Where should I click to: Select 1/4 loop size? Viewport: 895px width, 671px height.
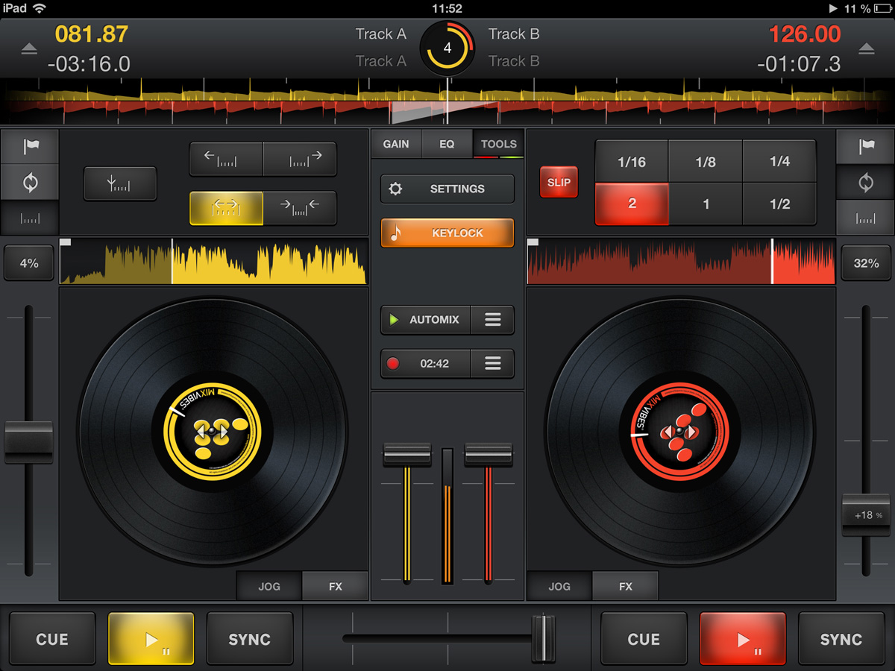tap(779, 161)
